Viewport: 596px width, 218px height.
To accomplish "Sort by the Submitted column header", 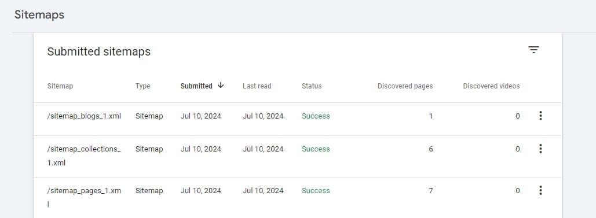I will (196, 86).
